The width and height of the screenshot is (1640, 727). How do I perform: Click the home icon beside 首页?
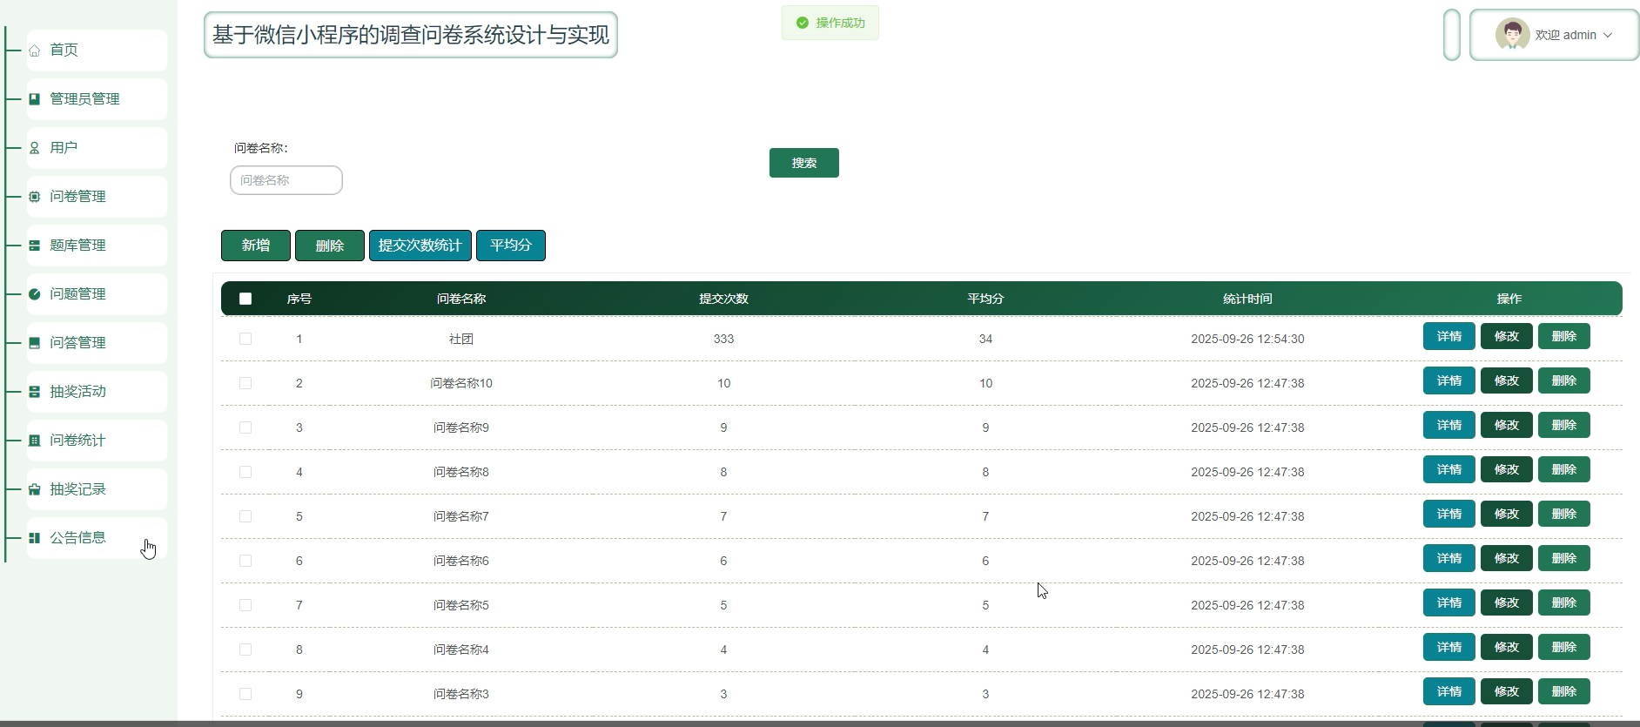click(35, 50)
